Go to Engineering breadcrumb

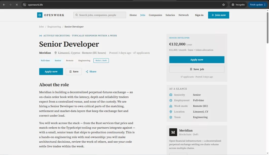(54, 27)
